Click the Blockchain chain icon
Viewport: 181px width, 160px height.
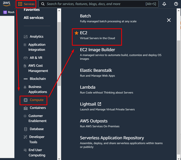click(26, 79)
